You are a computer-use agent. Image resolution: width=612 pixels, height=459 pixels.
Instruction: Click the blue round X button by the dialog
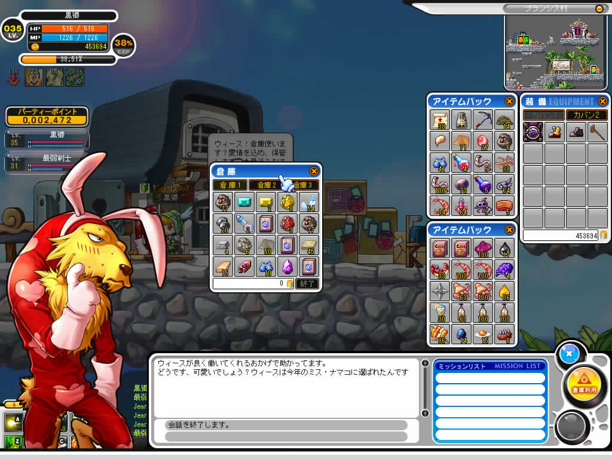tap(569, 354)
